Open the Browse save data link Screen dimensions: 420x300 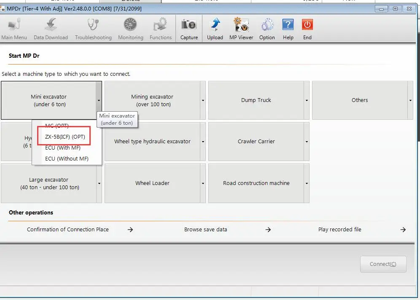[205, 229]
